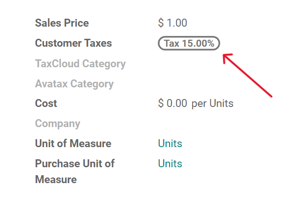Open the Units link beside Purchase Unit of Measure

point(170,163)
